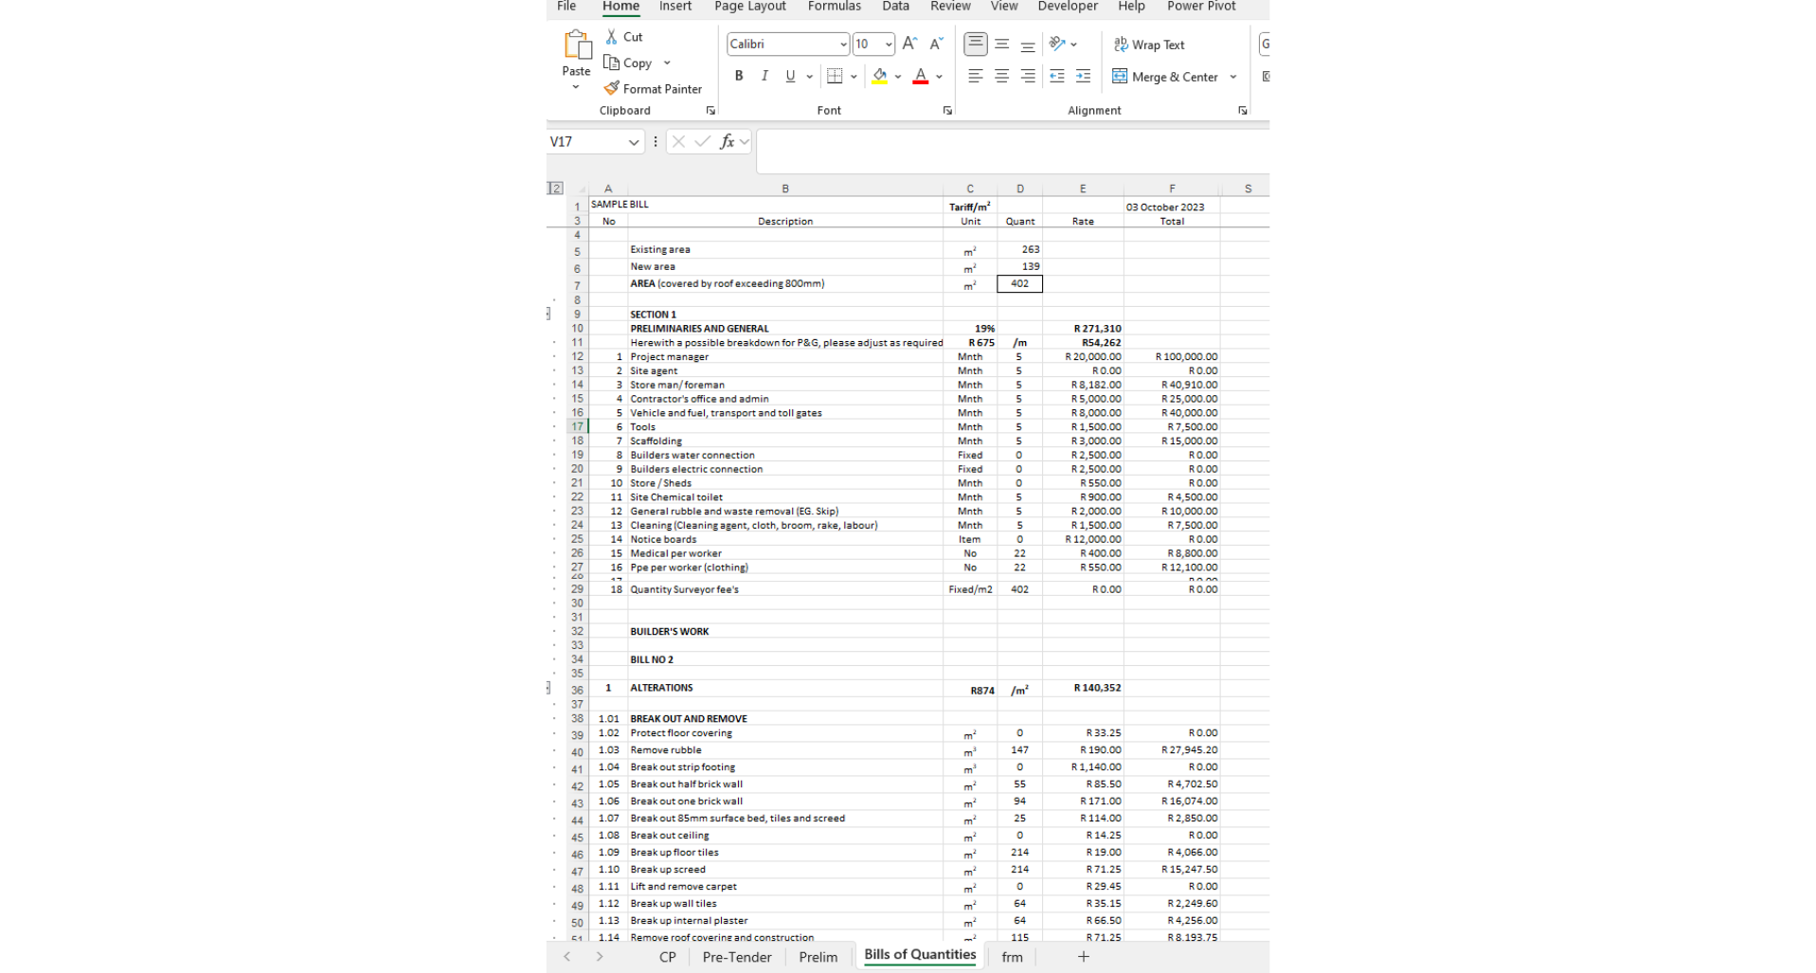The image size is (1816, 973).
Task: Click the Increase Font Size icon
Action: [x=909, y=44]
